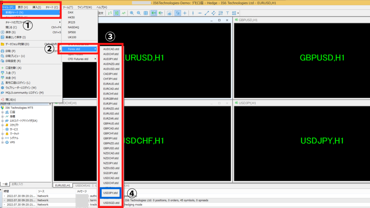Screen dimensions: 370x208
Task: Toggle chart auto-scroll to latest bar
Action: (154, 13)
